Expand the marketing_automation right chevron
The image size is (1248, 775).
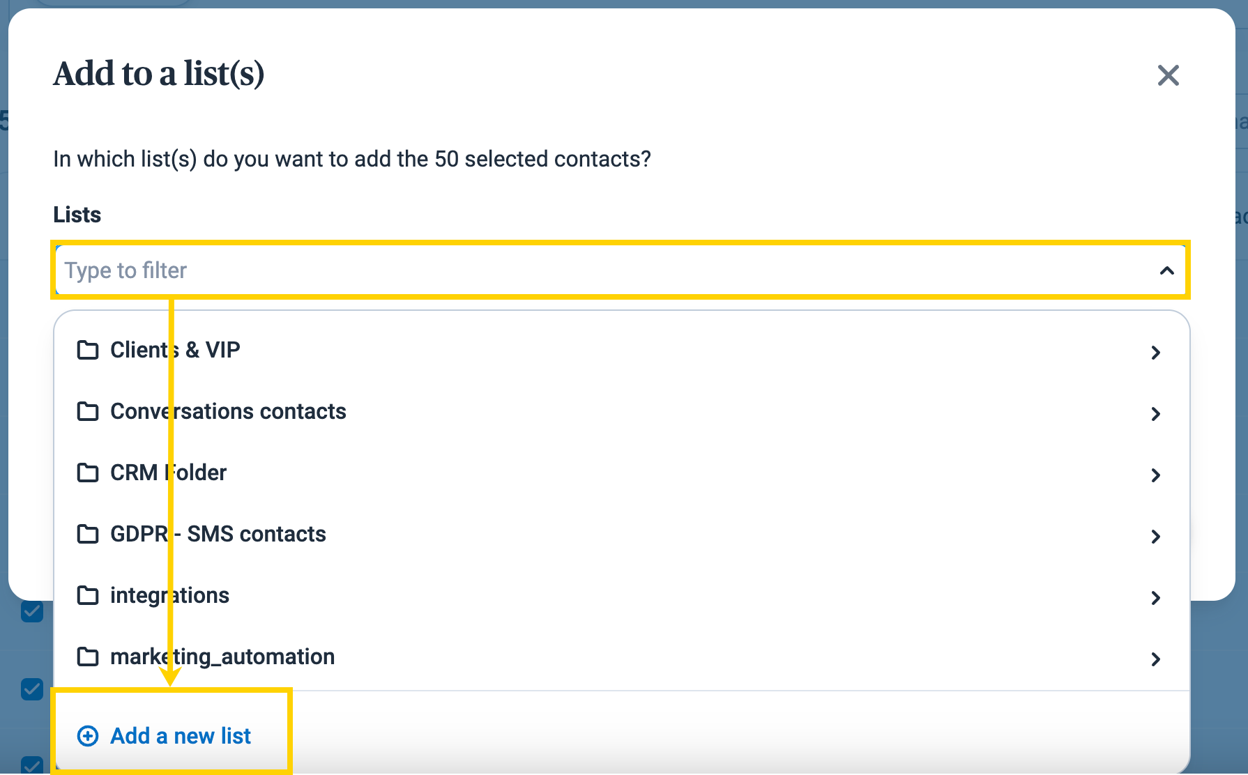[1156, 659]
